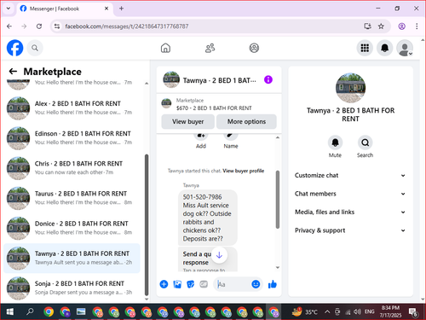Expand Chat members section

[x=350, y=194]
